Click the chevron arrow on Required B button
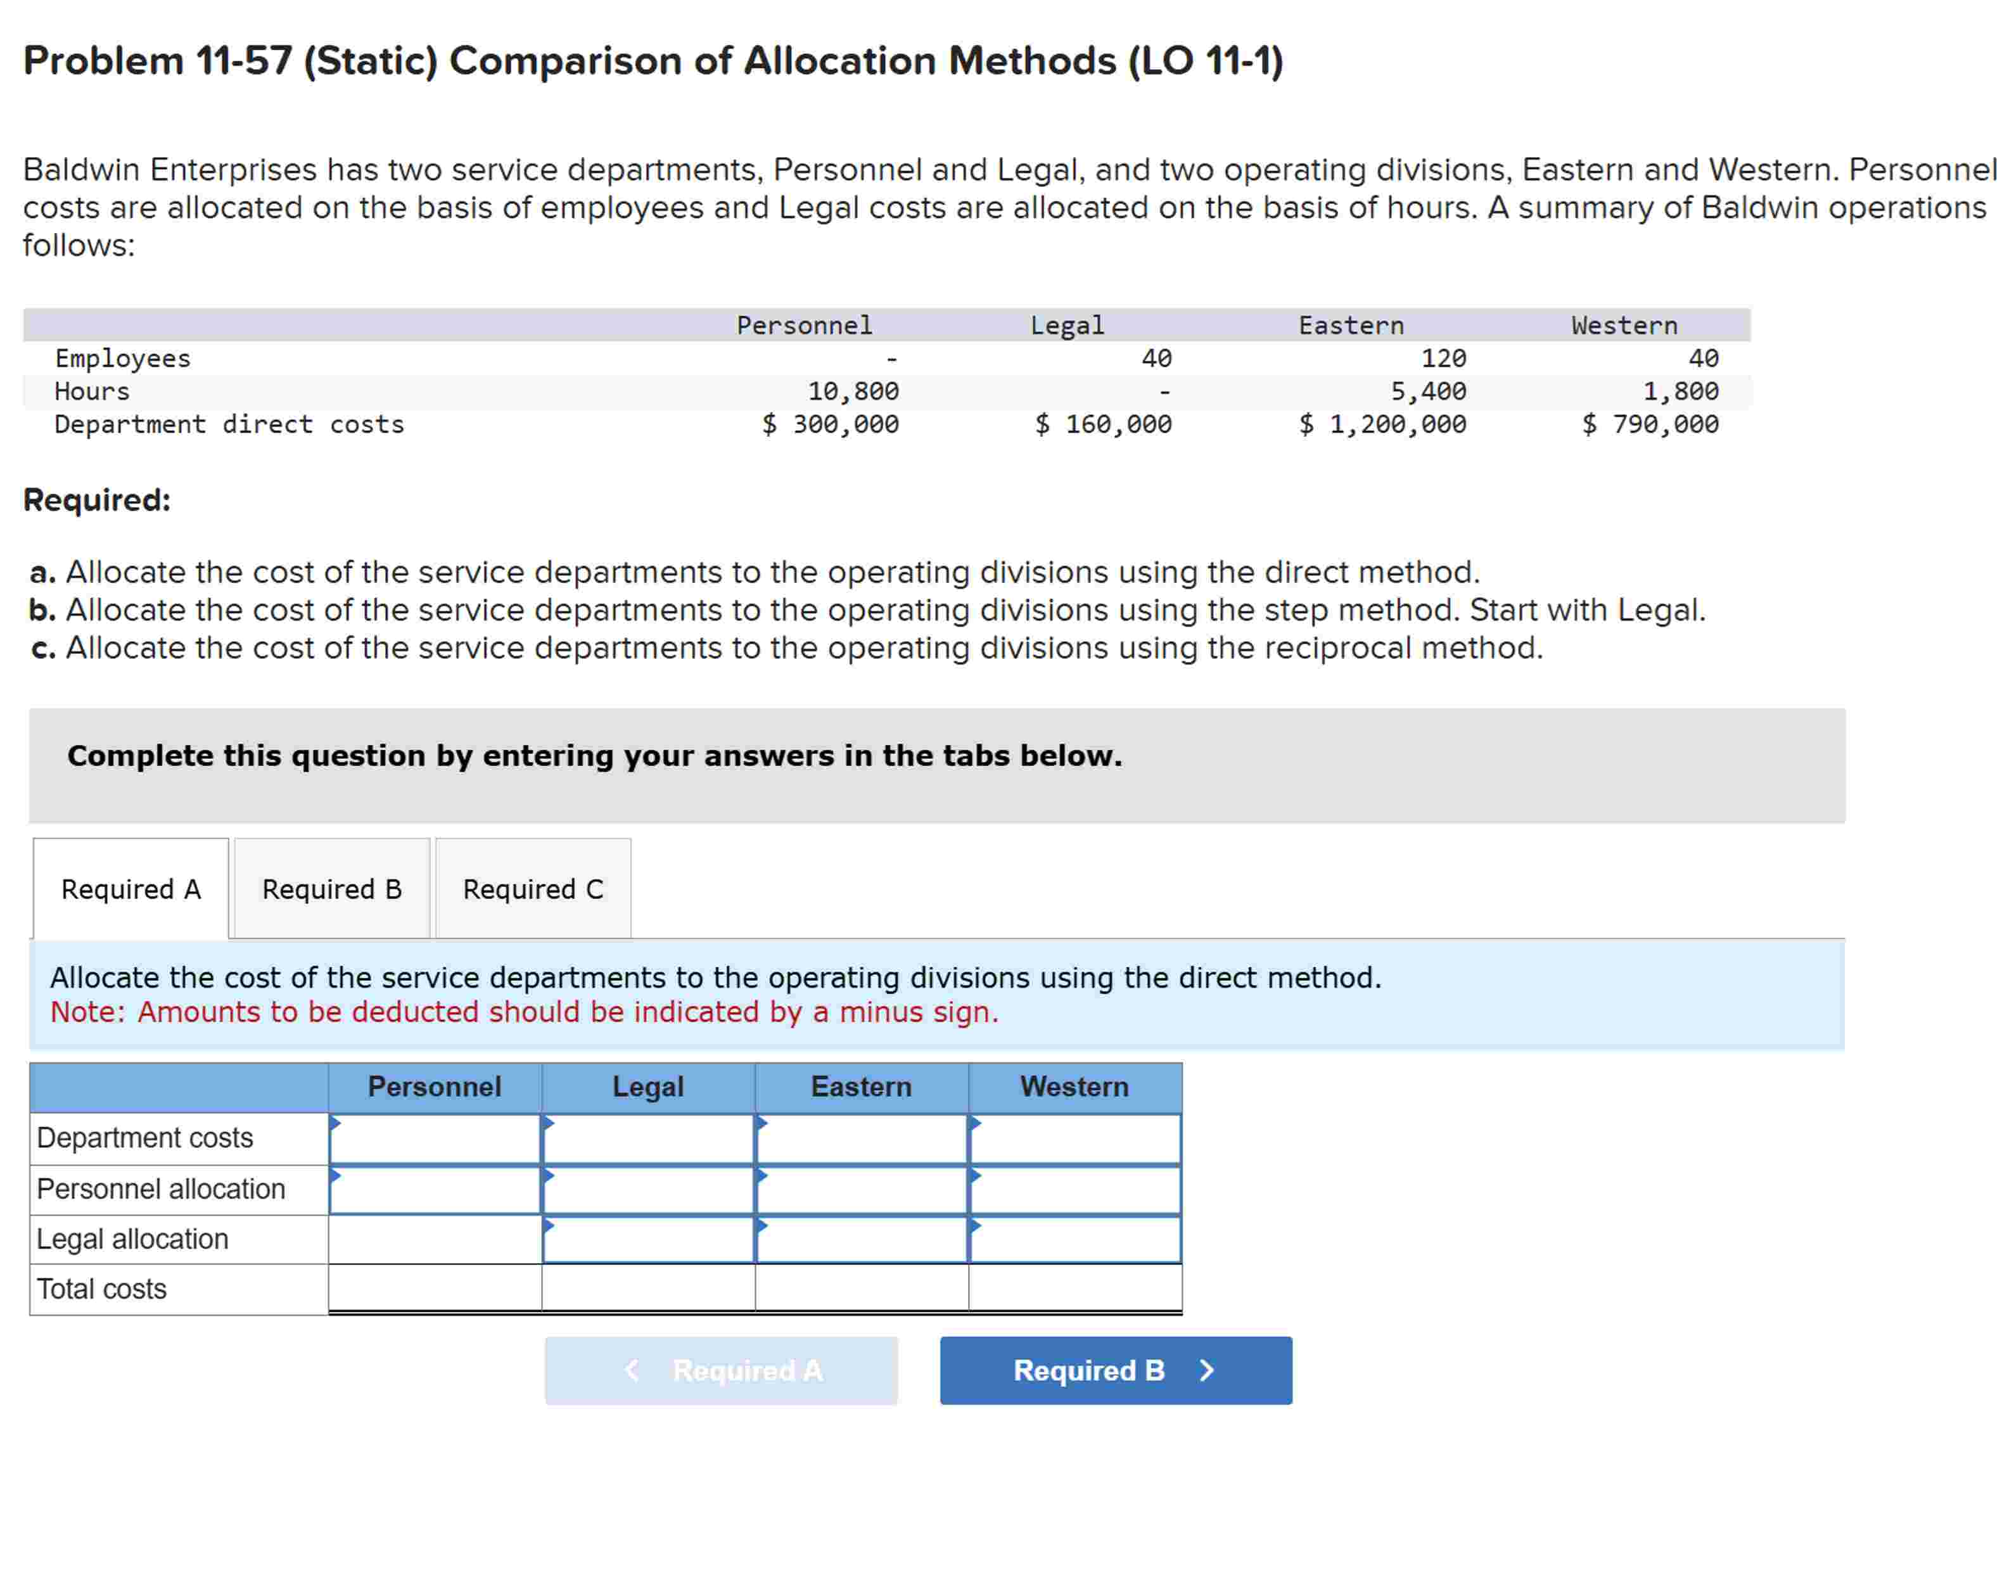Viewport: 2014px width, 1580px height. (x=1206, y=1371)
